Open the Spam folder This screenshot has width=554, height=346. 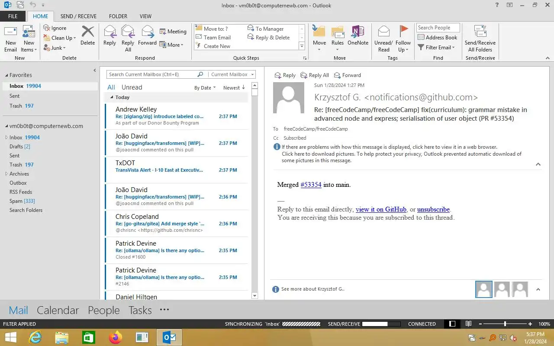[23, 201]
